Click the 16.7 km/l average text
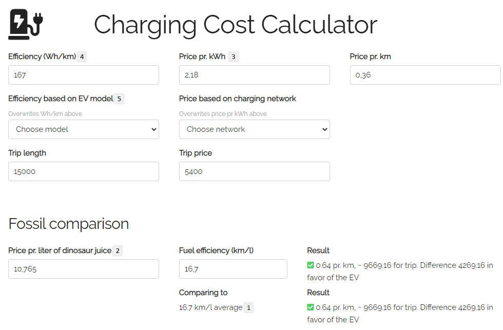 point(210,307)
